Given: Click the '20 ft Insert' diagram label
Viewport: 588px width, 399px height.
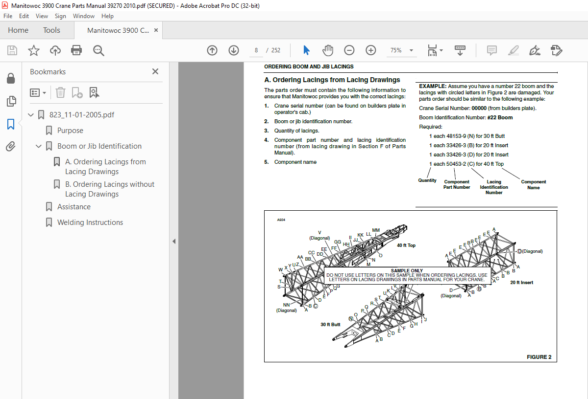Looking at the screenshot, I should coord(521,283).
